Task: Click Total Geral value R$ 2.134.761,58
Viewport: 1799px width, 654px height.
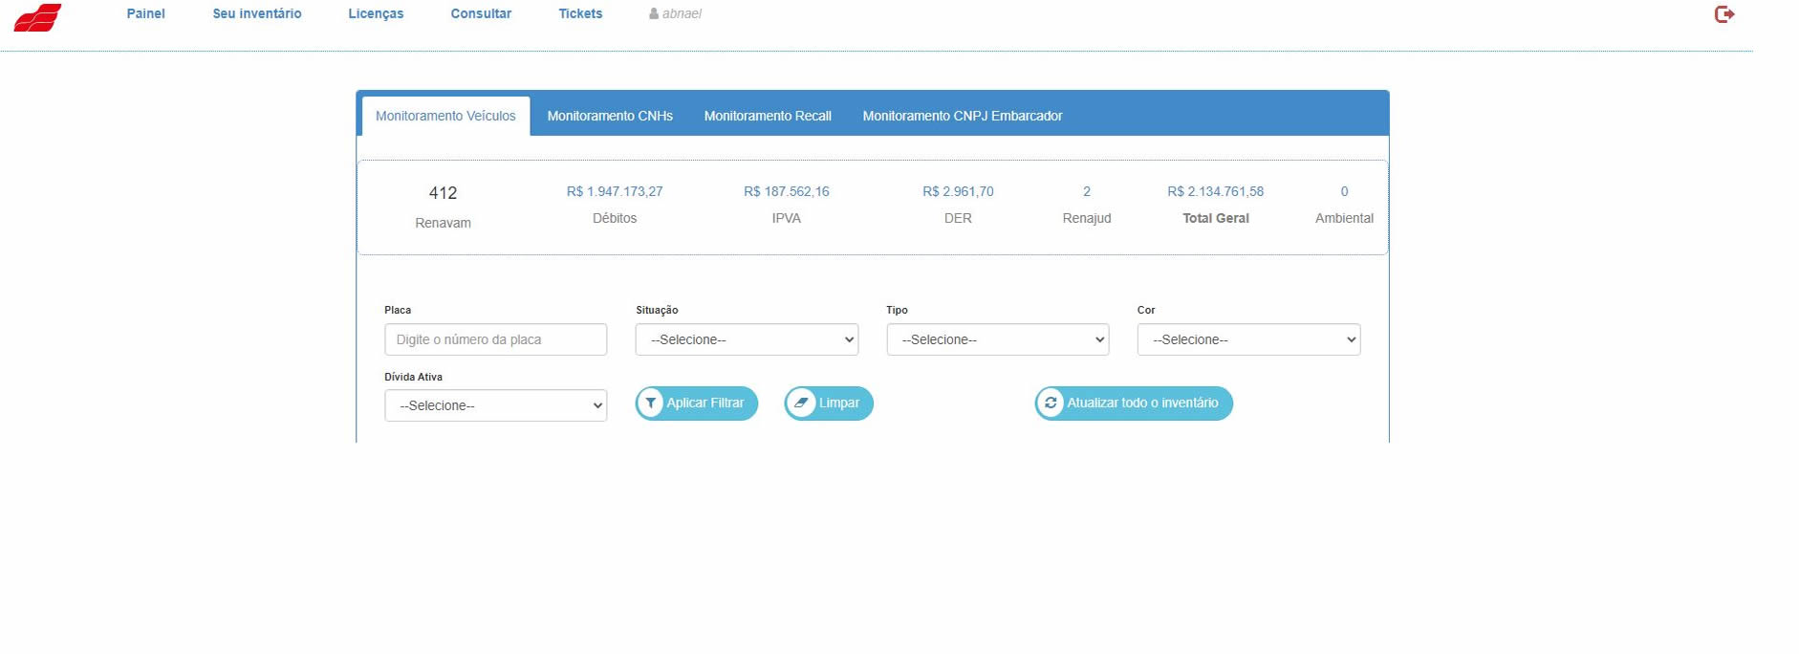Action: coord(1216,191)
